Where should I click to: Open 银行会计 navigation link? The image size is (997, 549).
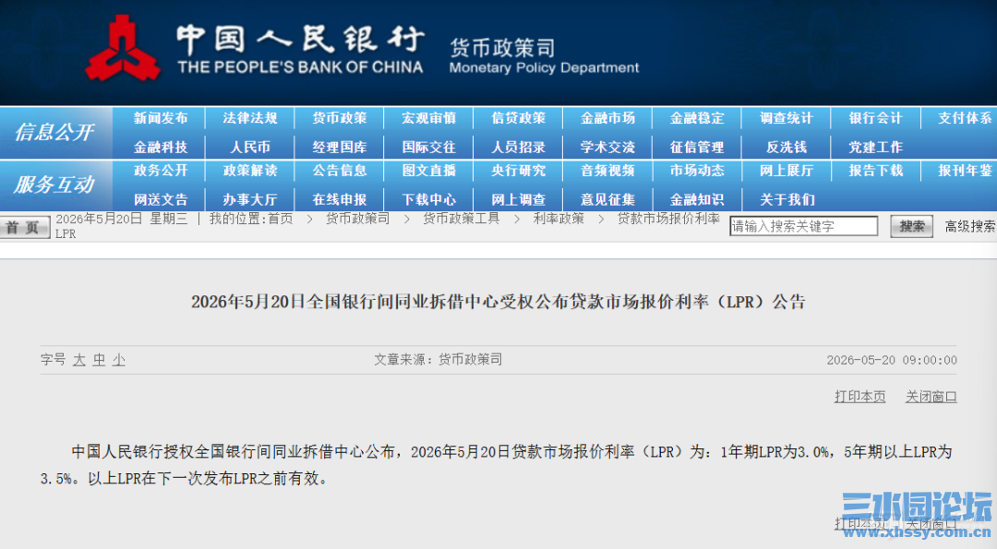[875, 118]
